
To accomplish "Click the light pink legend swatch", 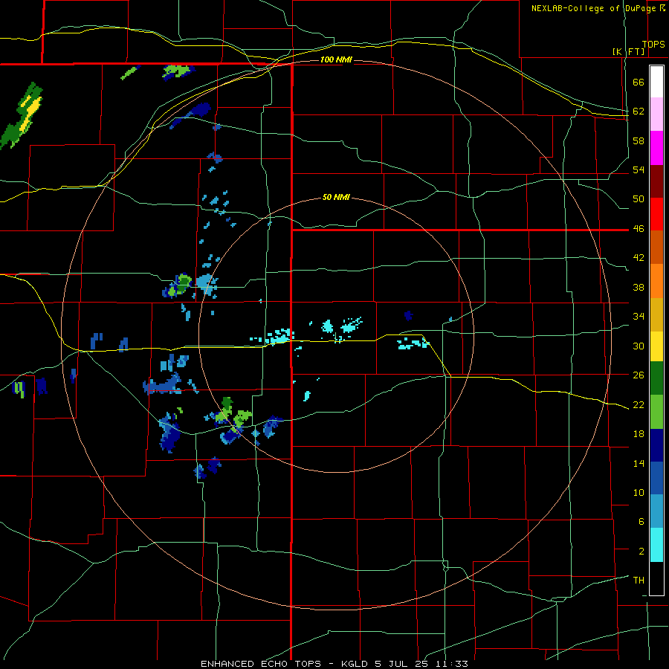I will click(x=656, y=114).
